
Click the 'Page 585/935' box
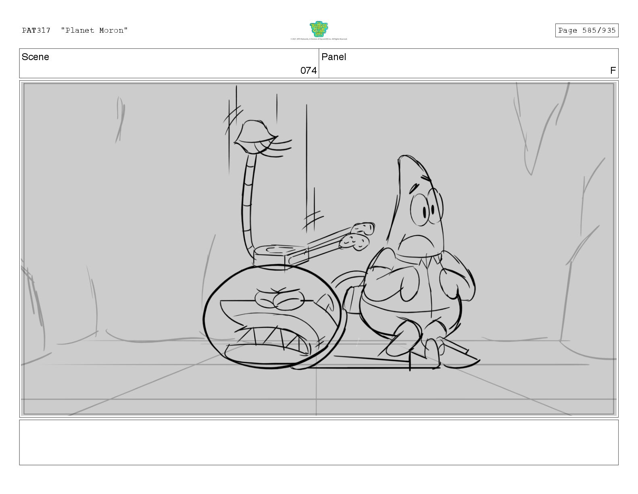(586, 30)
